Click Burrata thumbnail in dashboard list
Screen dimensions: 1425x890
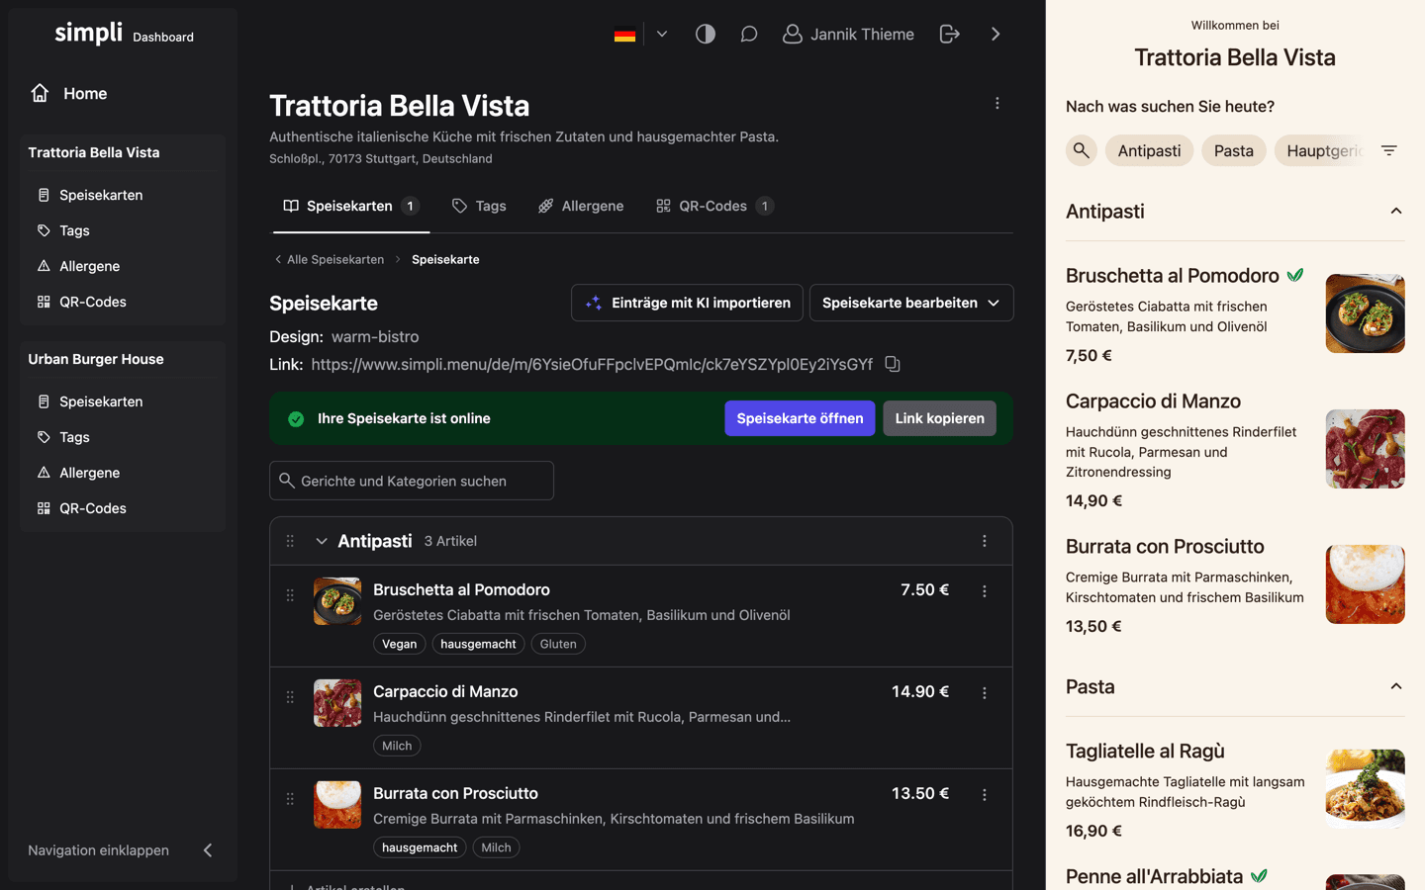coord(337,805)
